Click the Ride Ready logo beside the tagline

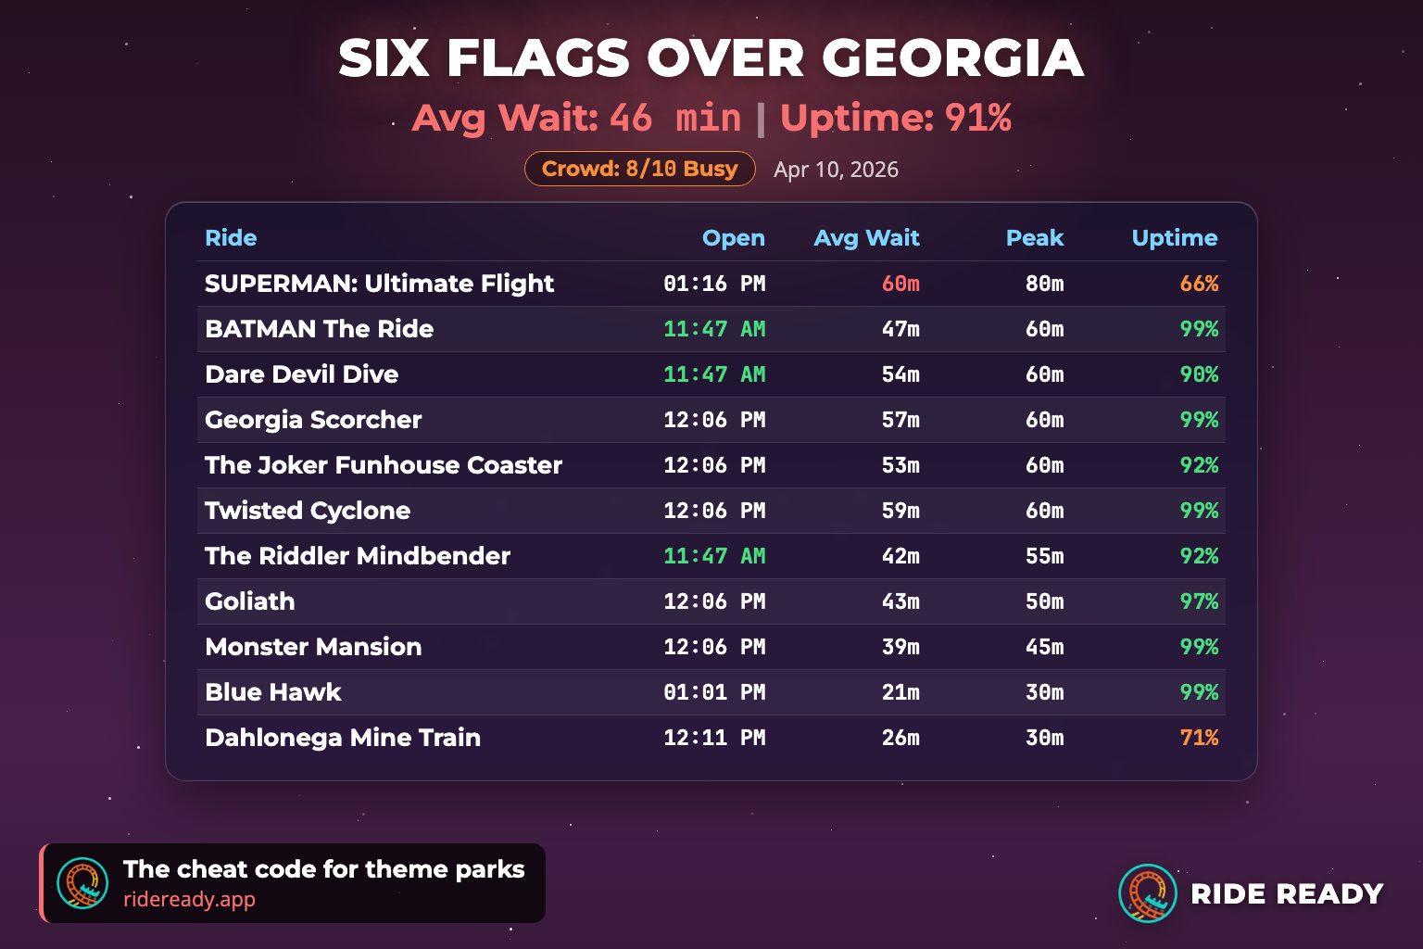tap(82, 883)
